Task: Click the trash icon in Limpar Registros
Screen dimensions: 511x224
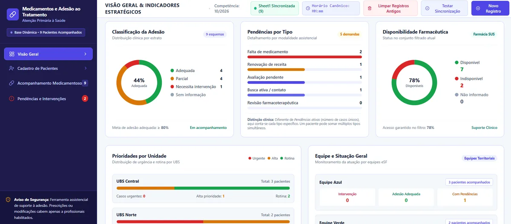Action: 370,8
